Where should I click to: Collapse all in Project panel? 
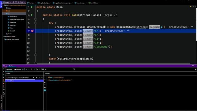pyautogui.click(x=19, y=2)
